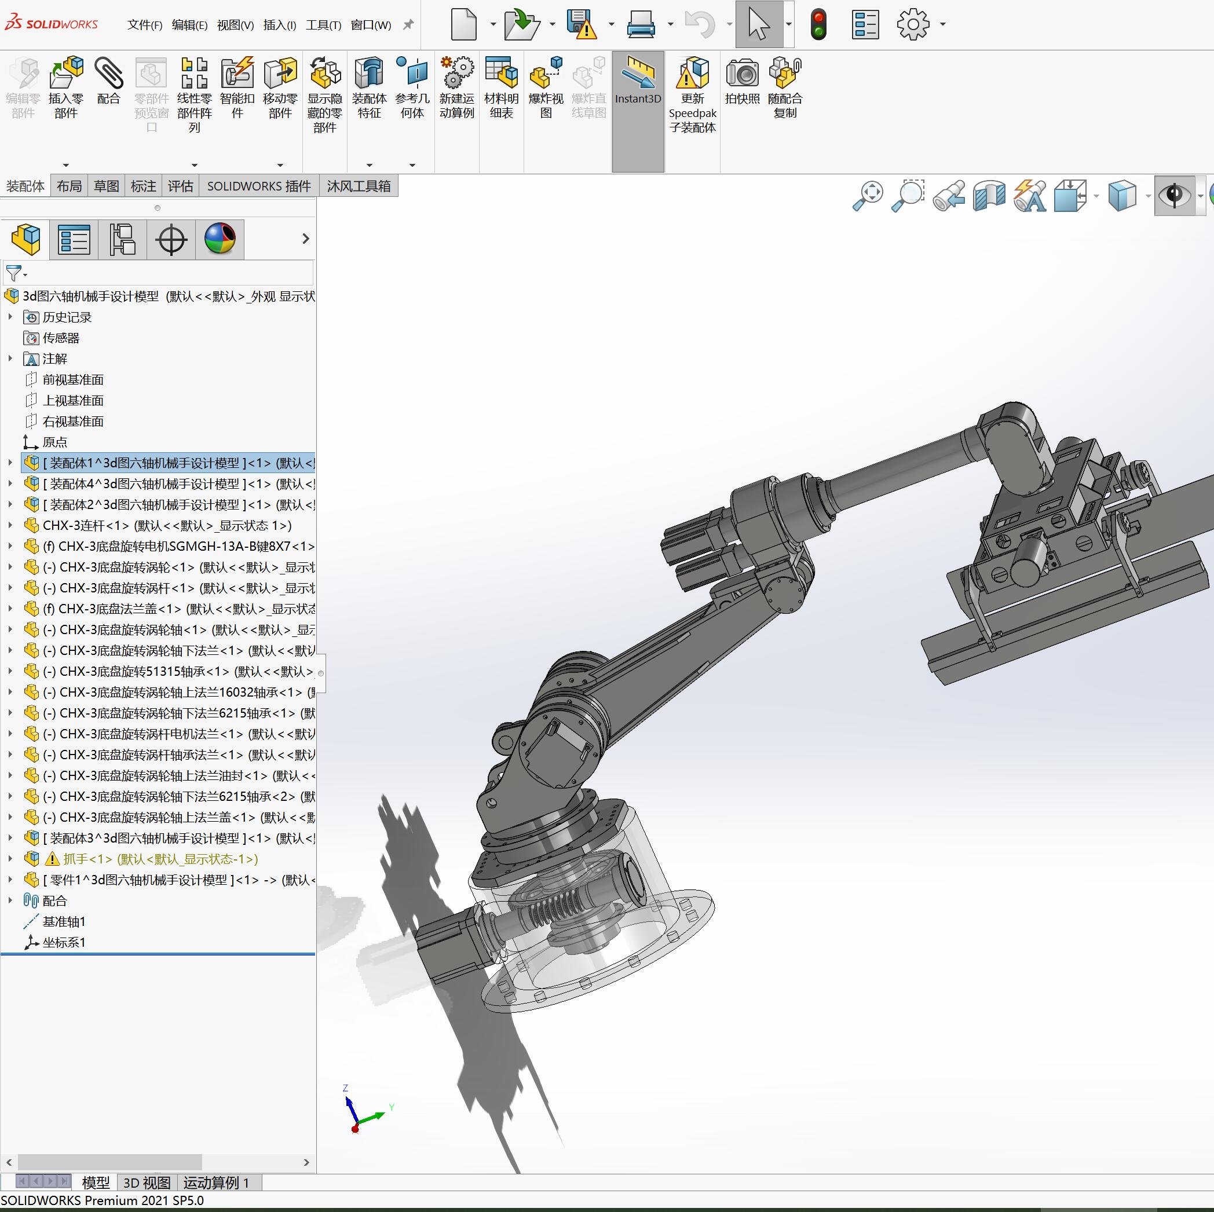This screenshot has width=1214, height=1212.
Task: Expand the CHX-3连杆 component node
Action: (x=10, y=525)
